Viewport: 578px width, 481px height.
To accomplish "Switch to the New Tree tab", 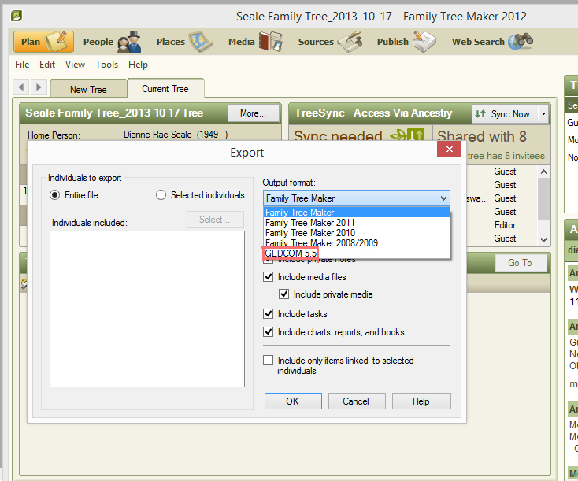I will tap(88, 89).
